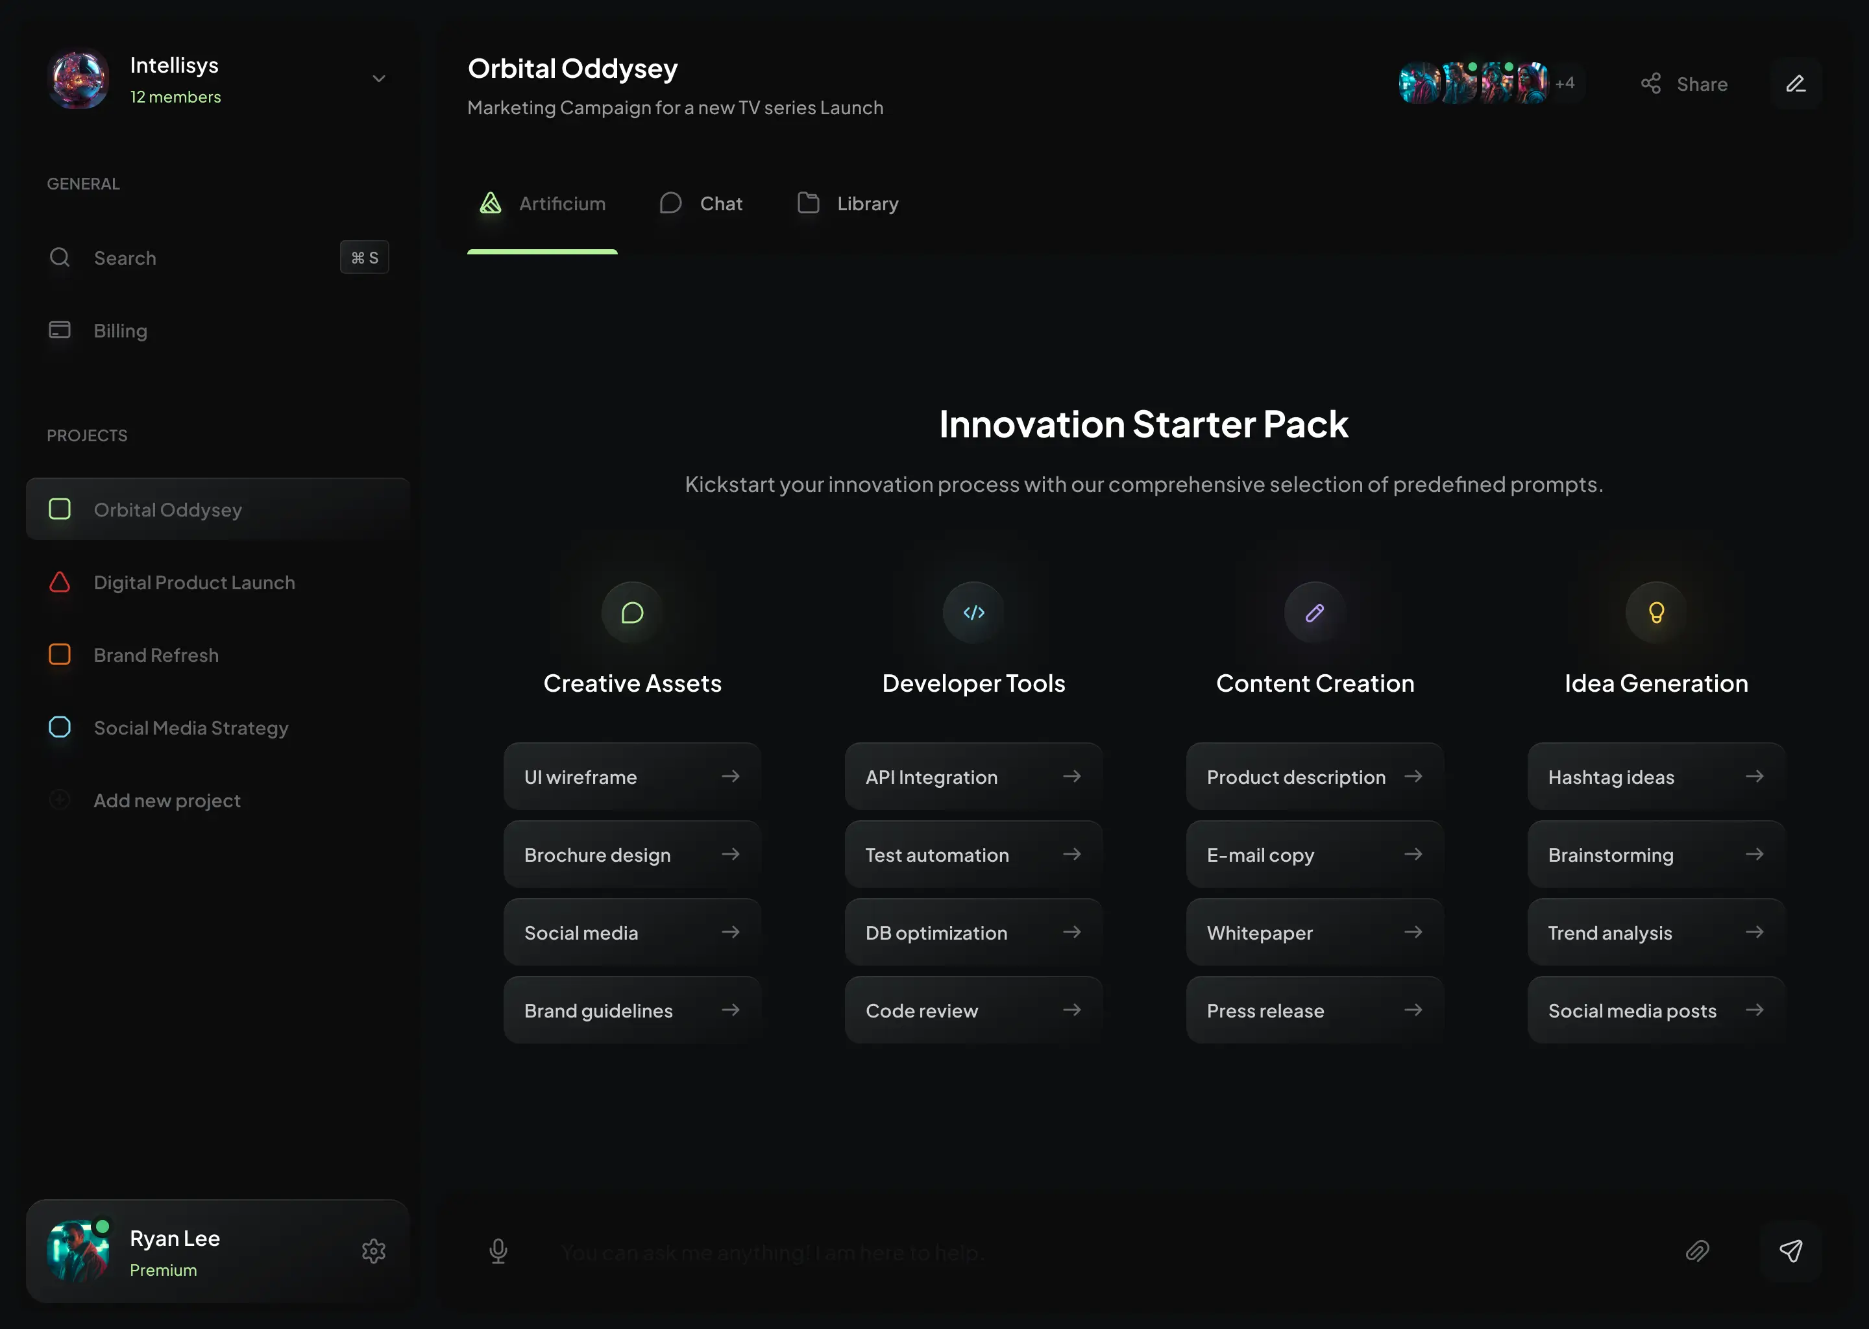Click the Content Creation pencil icon
Screen dimensions: 1869x1329
(x=1314, y=613)
